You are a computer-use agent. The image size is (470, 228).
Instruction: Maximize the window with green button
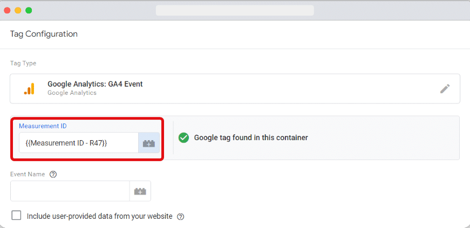pos(29,10)
